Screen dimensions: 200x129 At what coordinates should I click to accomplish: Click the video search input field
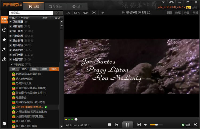(x=31, y=13)
